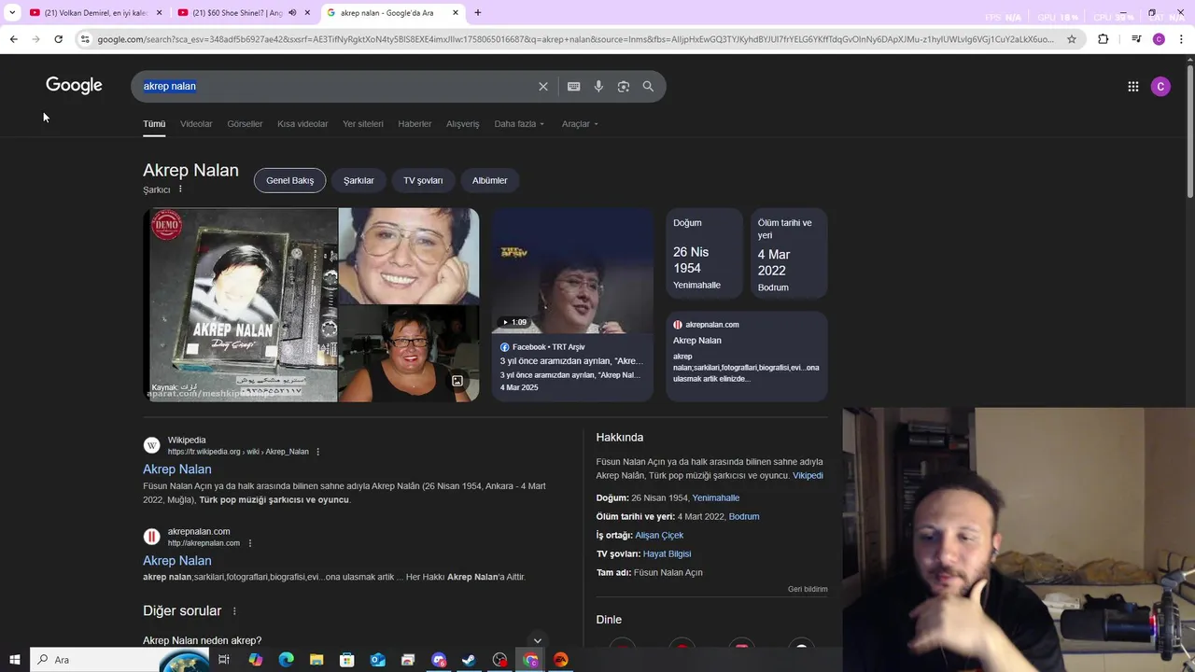Expand the Daha fazla dropdown

[x=519, y=124]
